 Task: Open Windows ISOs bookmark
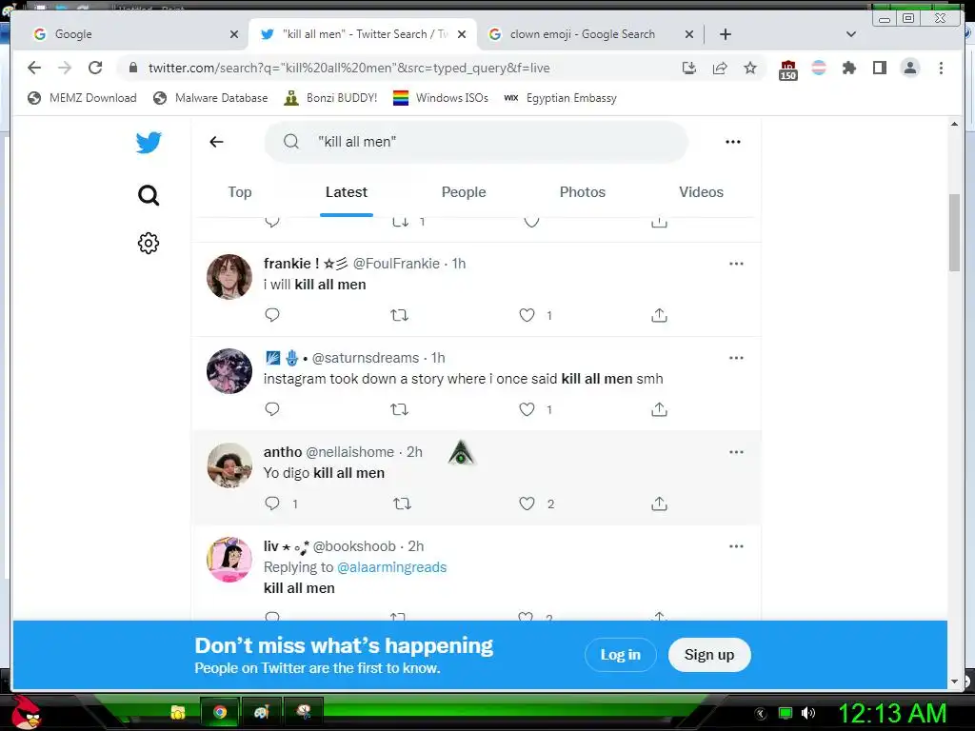point(441,98)
